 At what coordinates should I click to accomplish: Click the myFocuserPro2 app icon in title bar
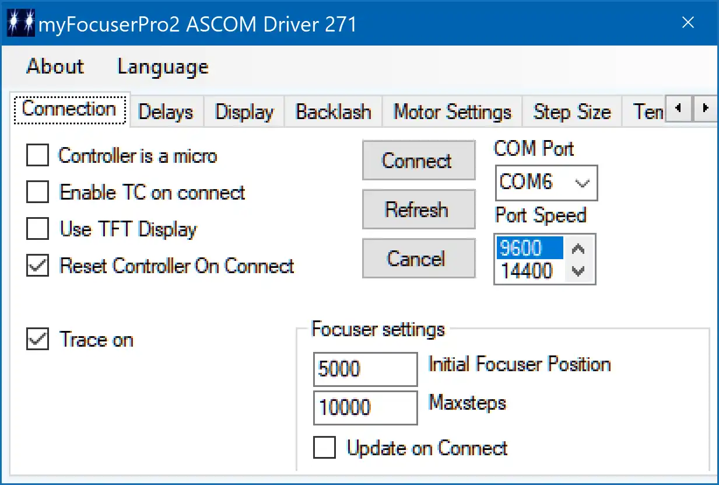[20, 24]
